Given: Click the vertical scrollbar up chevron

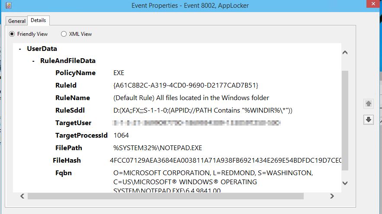Looking at the screenshot, I should (x=345, y=53).
